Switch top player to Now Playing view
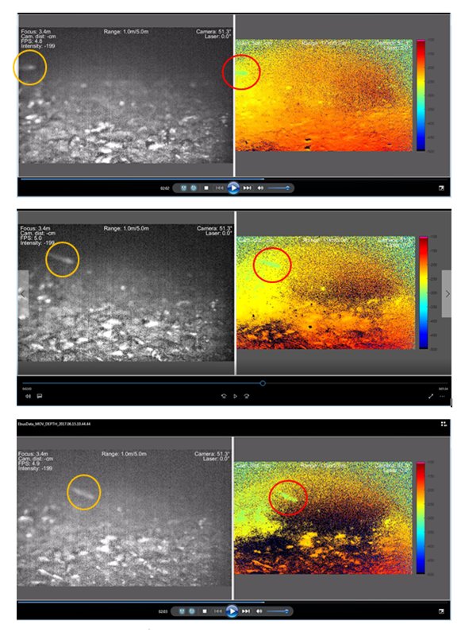The width and height of the screenshot is (461, 636). point(441,188)
